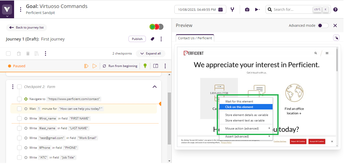The width and height of the screenshot is (347, 164).
Task: Click the tag icon beside Publish
Action: tap(152, 39)
